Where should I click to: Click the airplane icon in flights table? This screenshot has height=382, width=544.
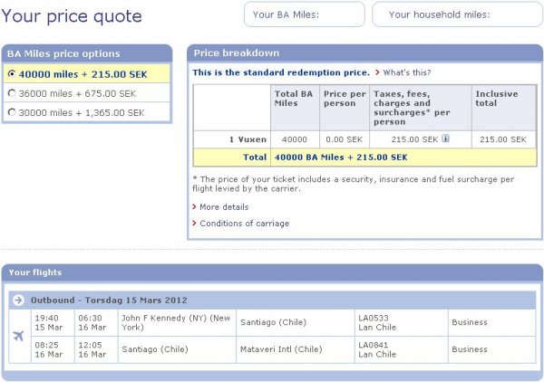(19, 336)
